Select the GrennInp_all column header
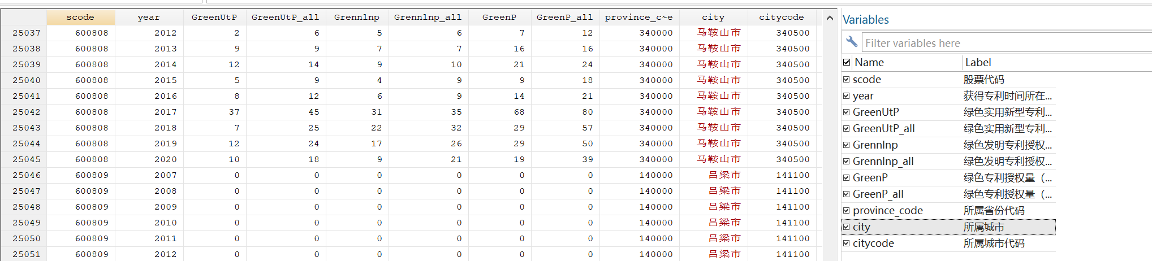 [428, 18]
